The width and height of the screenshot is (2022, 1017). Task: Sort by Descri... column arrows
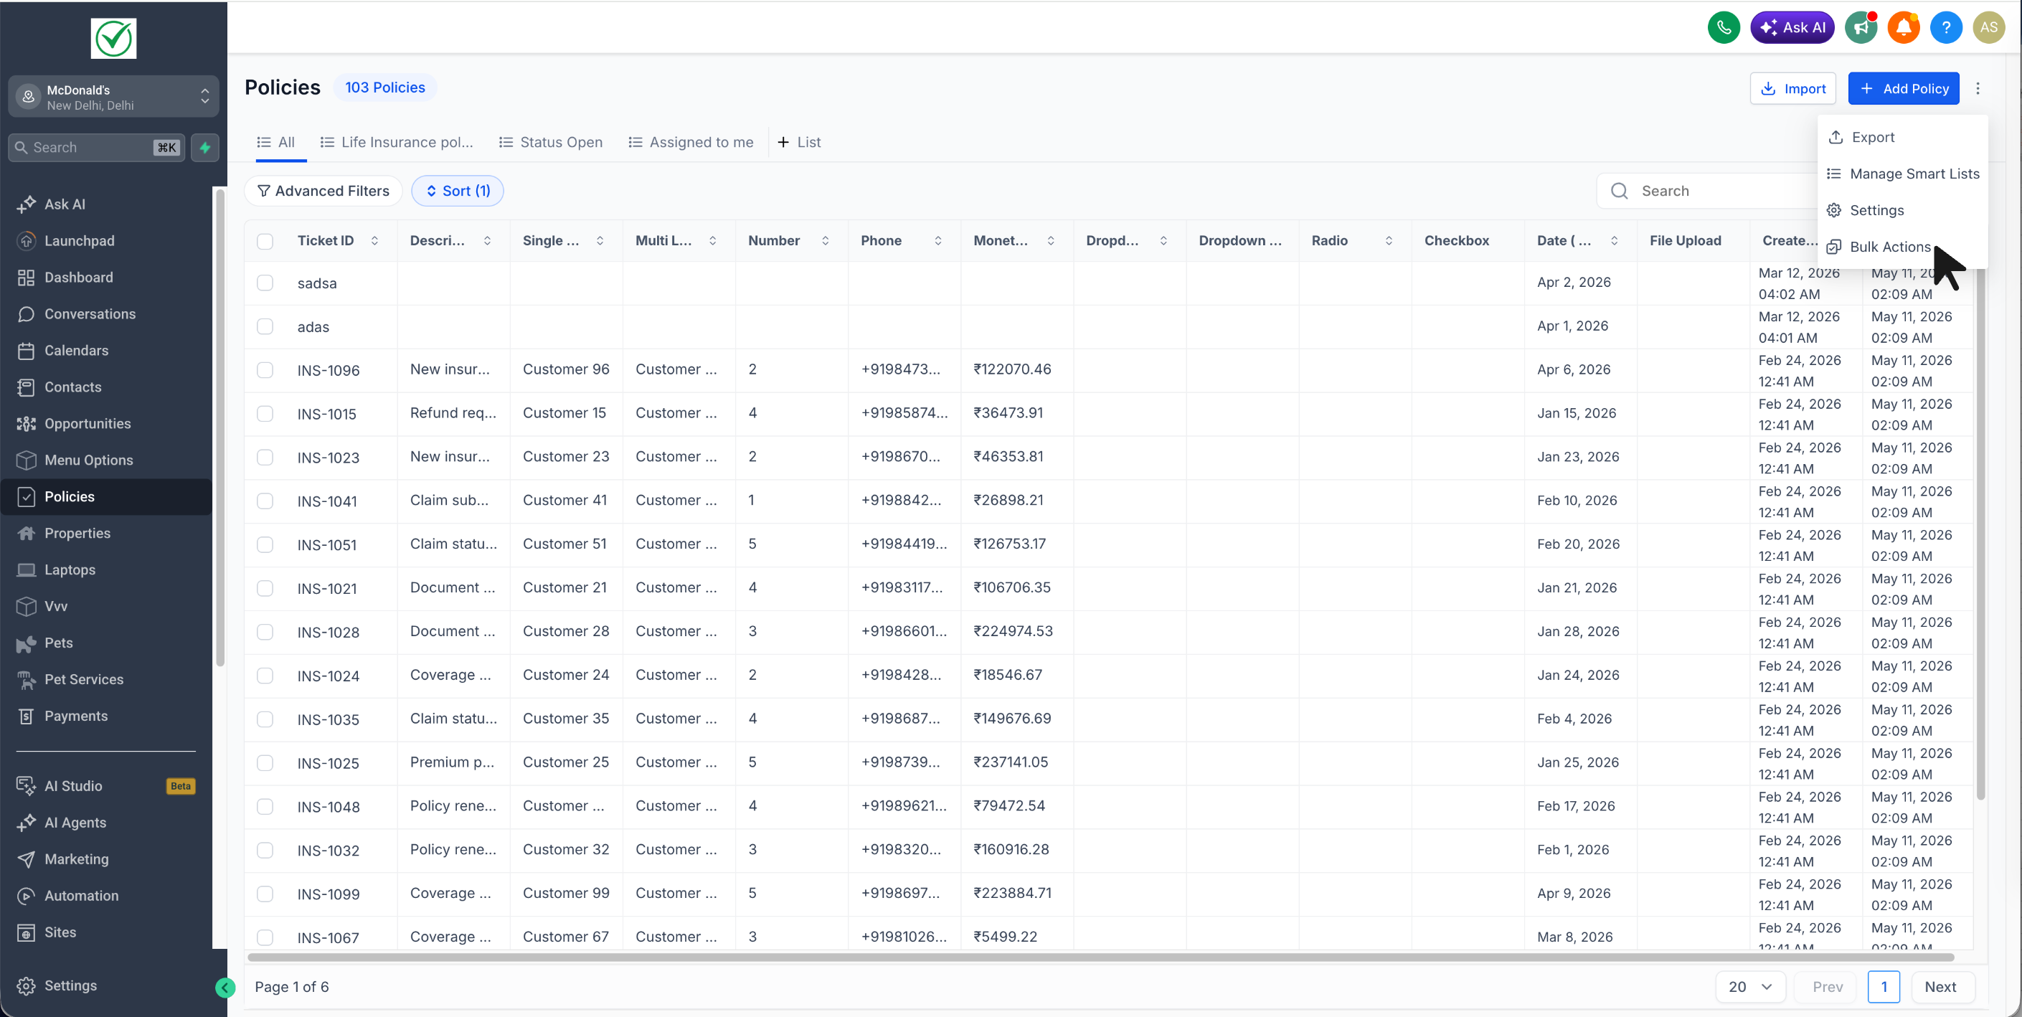pos(488,241)
